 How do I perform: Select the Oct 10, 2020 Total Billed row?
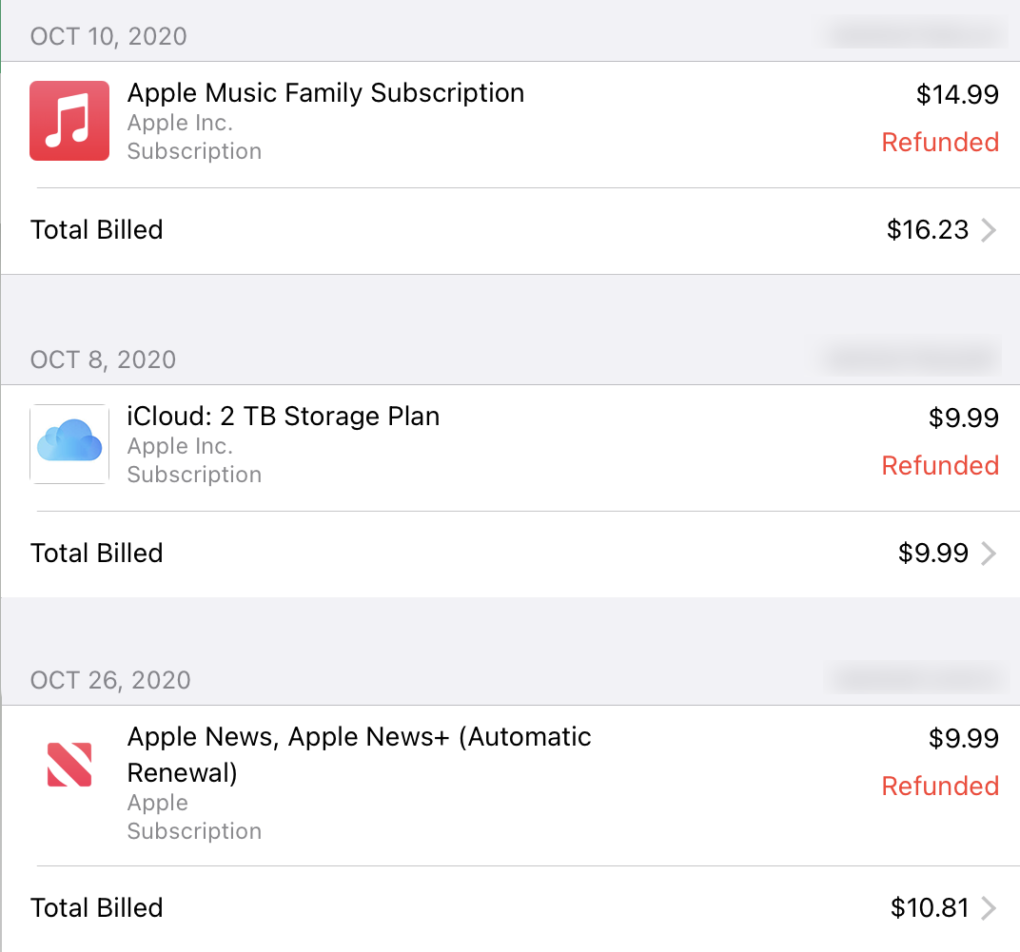click(x=97, y=230)
